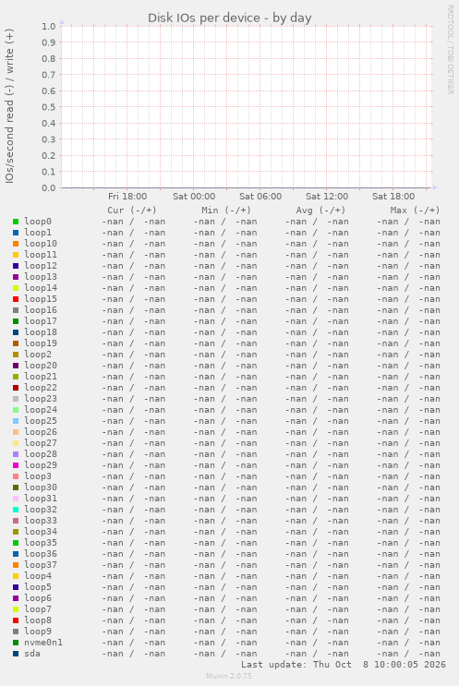Click the Sat 12:00 axis label

point(327,197)
